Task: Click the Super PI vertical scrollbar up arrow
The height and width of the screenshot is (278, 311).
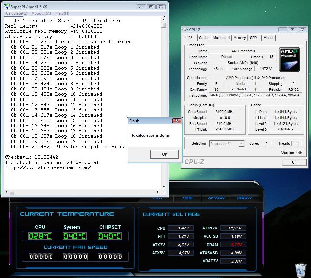Action: point(164,20)
